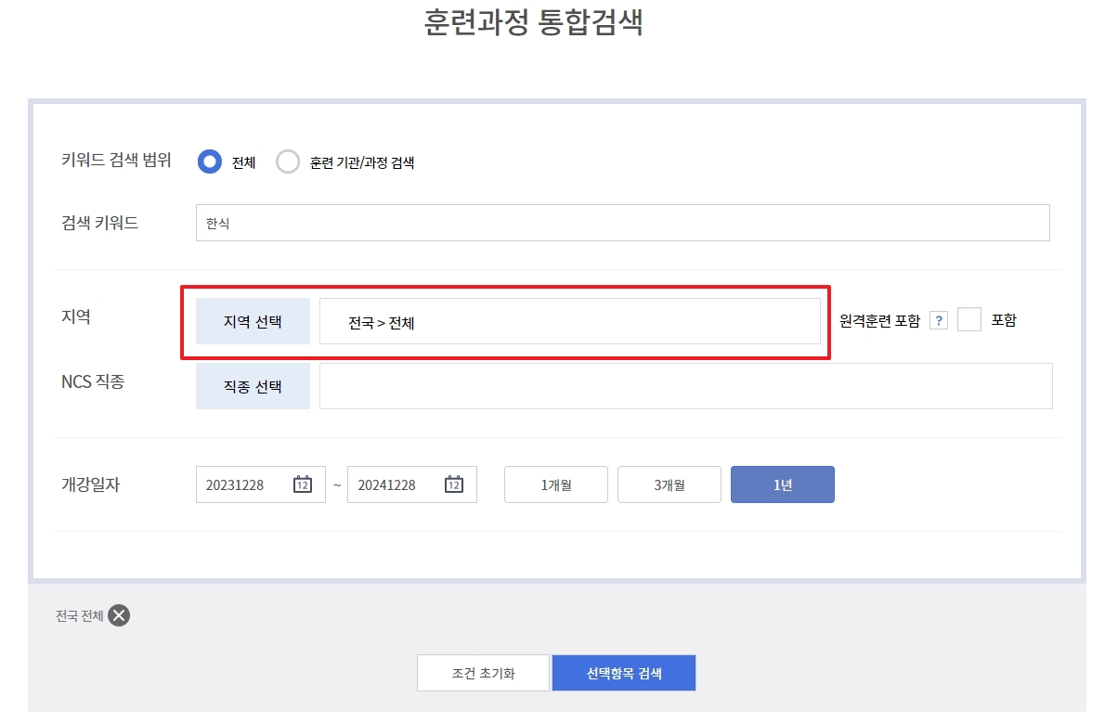Open the 직종 선택 job category selector
This screenshot has width=1105, height=723.
(253, 386)
